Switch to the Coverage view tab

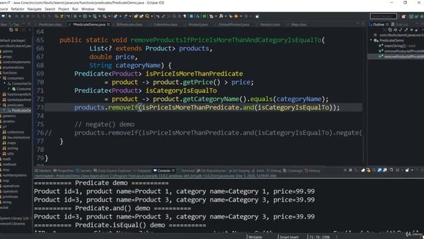point(293,171)
